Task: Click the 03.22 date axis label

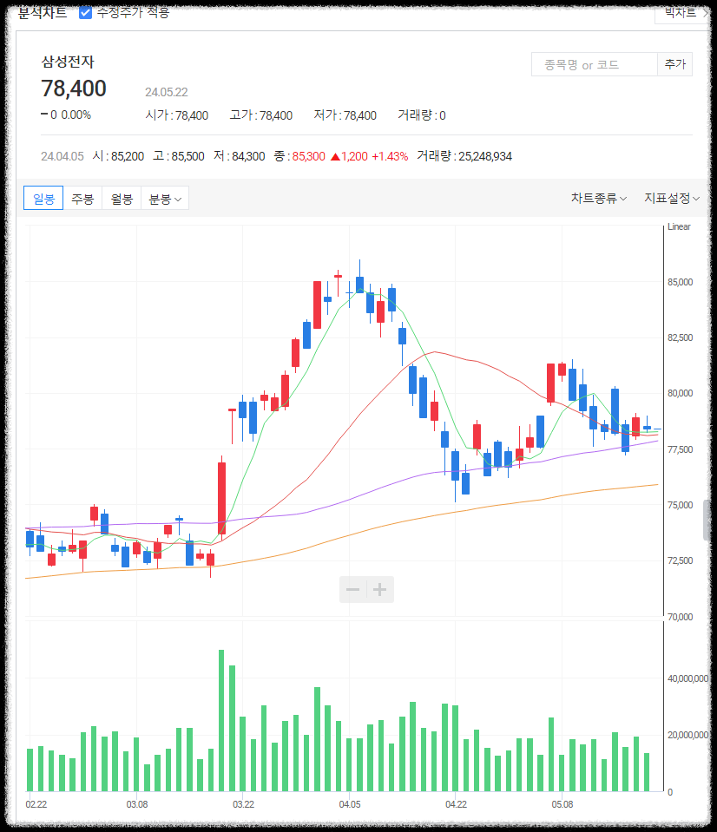Action: coord(243,804)
